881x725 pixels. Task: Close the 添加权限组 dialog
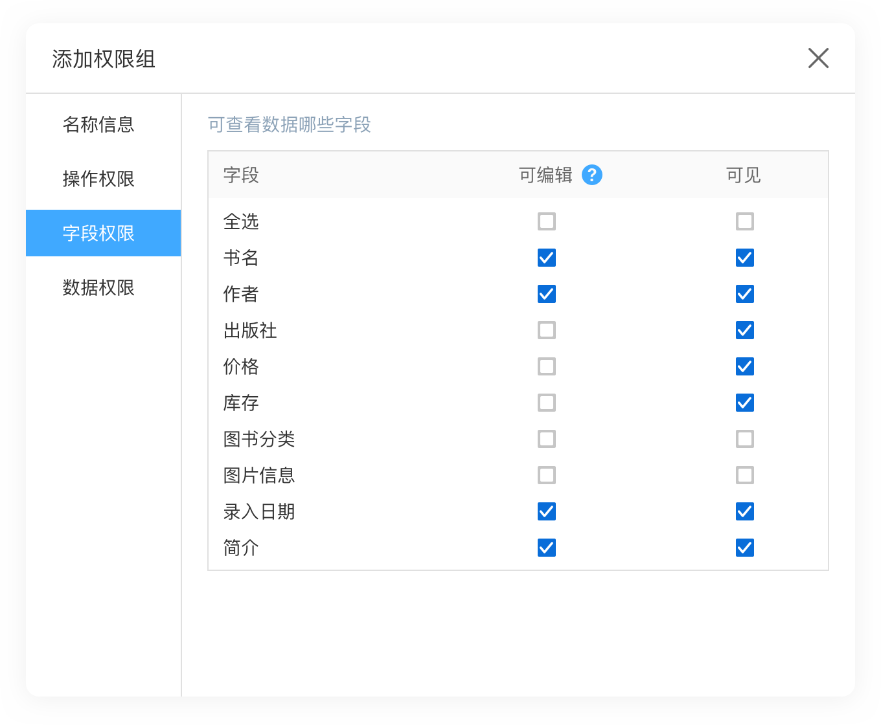tap(818, 58)
